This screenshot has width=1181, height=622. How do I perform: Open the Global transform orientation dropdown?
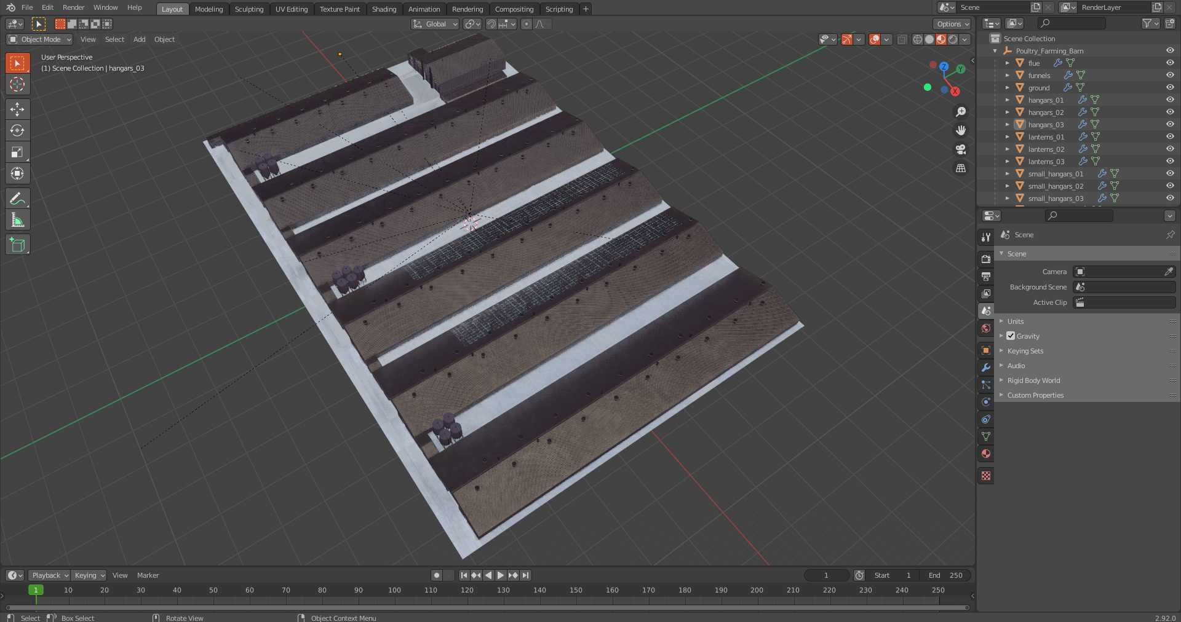435,24
